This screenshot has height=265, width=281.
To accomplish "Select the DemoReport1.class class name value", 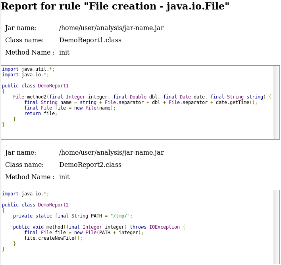I will tap(90, 40).
